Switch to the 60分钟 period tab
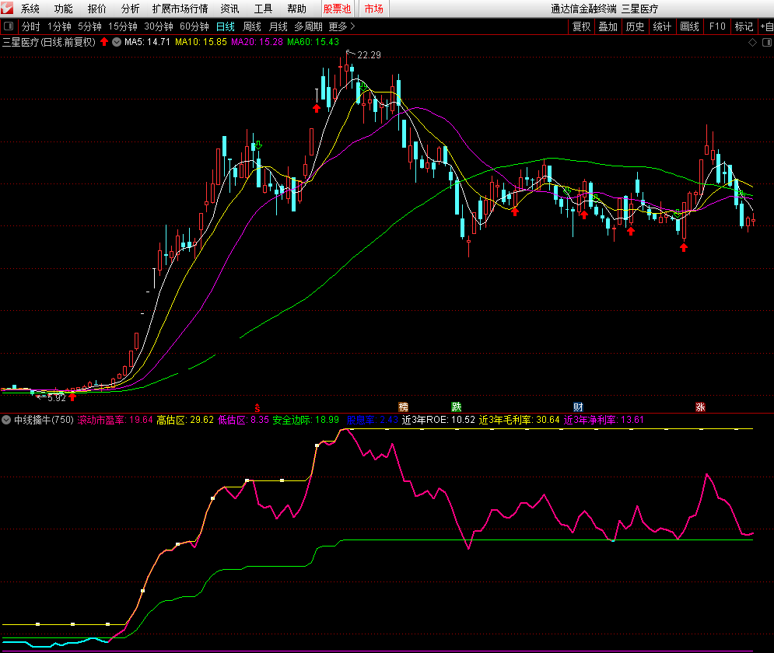Image resolution: width=774 pixels, height=653 pixels. coord(194,26)
